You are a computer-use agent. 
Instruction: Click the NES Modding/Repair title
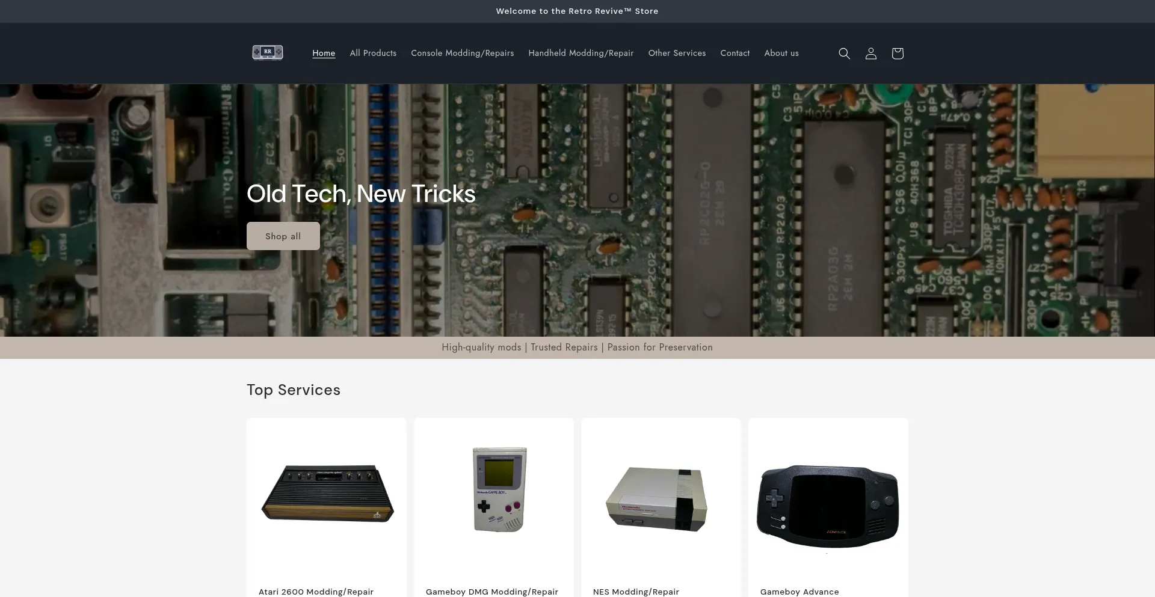[636, 592]
